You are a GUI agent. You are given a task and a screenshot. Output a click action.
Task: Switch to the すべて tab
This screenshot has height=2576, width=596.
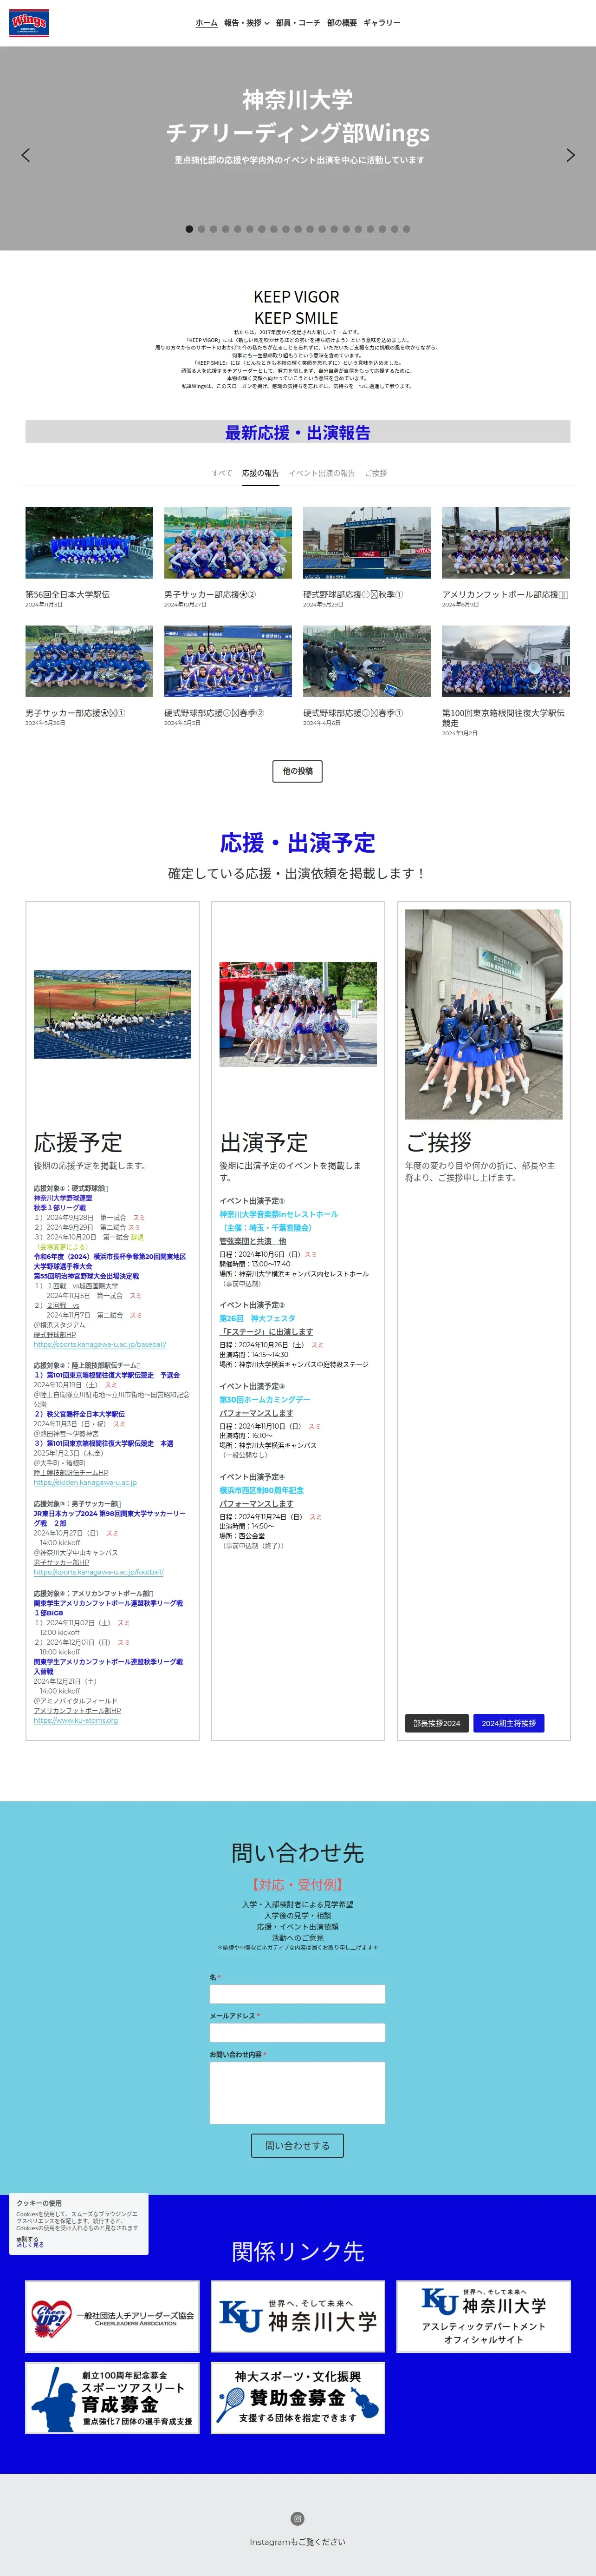click(221, 473)
